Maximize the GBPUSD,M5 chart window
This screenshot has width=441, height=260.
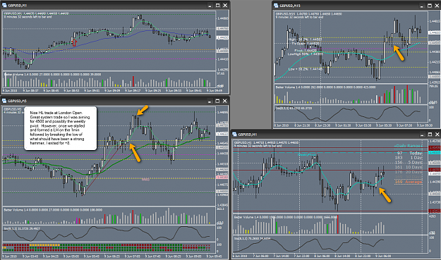pyautogui.click(x=217, y=101)
